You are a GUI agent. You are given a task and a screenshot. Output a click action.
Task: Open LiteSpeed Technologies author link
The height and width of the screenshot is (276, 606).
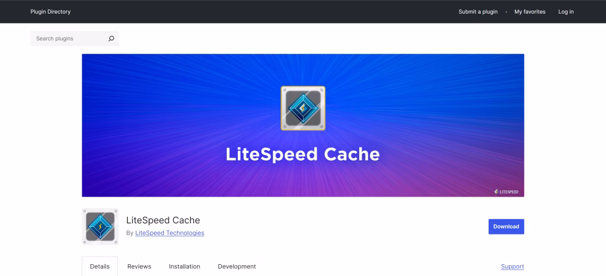pos(170,233)
